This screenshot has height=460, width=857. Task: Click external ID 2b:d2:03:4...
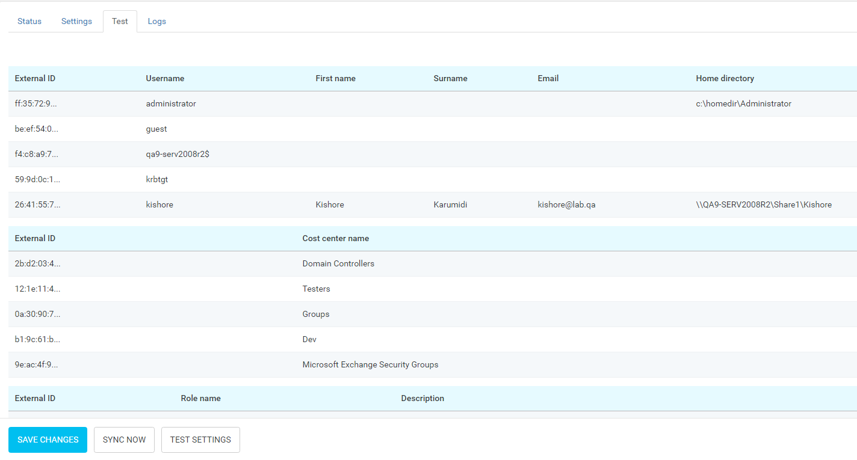point(37,263)
